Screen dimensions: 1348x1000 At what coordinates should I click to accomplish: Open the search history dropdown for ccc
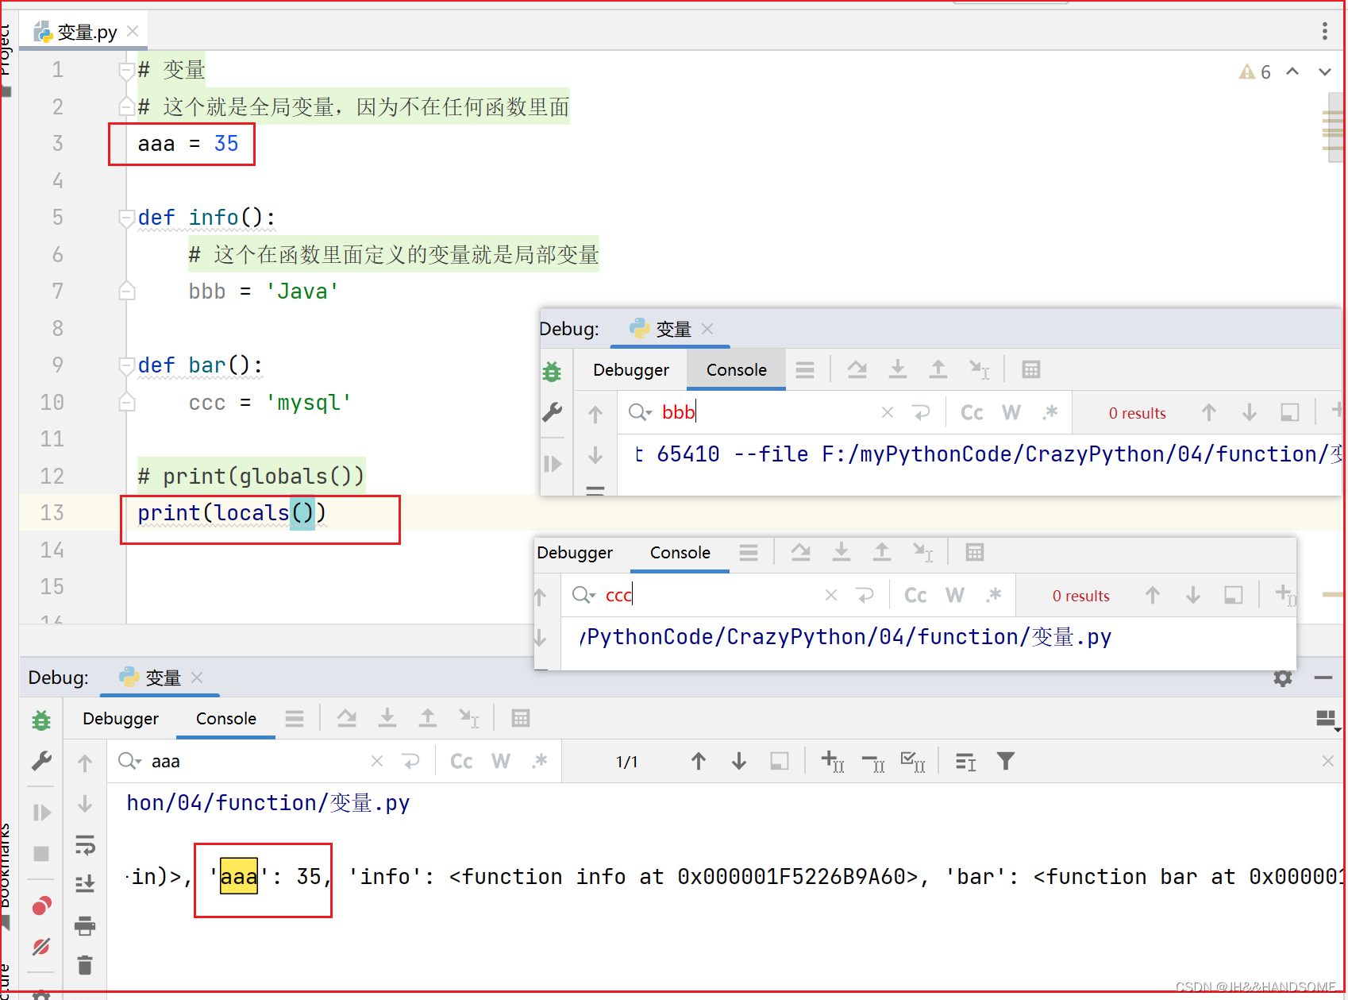pyautogui.click(x=583, y=595)
